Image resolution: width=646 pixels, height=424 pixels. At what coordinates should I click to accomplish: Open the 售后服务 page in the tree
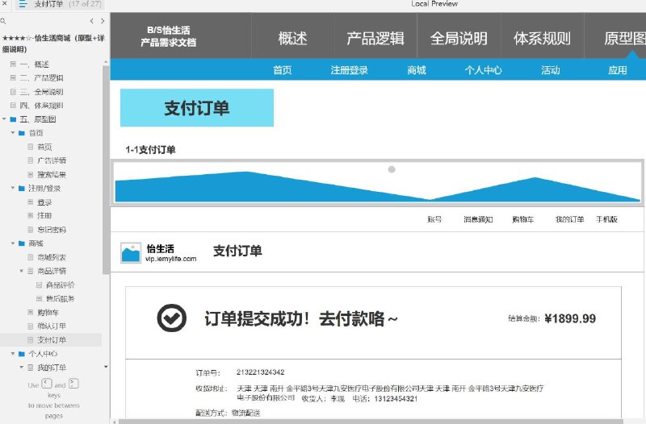point(60,298)
